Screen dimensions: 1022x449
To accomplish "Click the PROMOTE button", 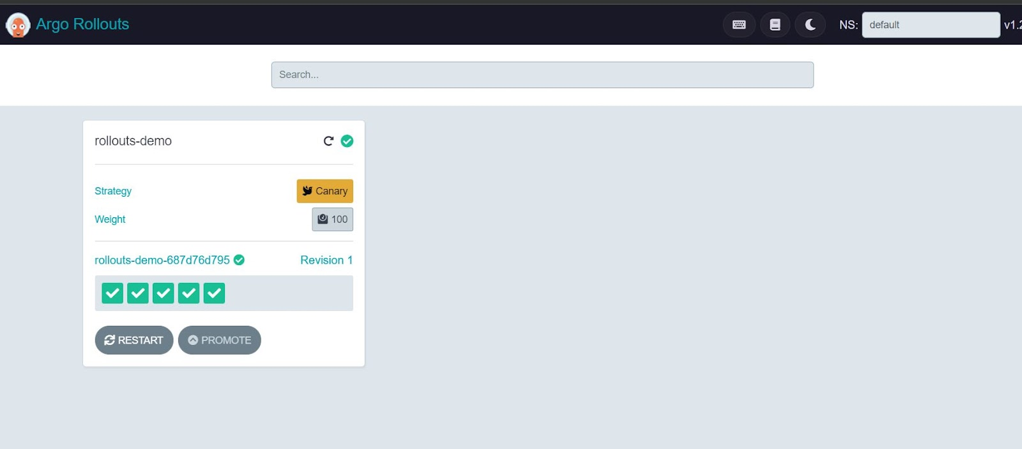I will point(220,340).
